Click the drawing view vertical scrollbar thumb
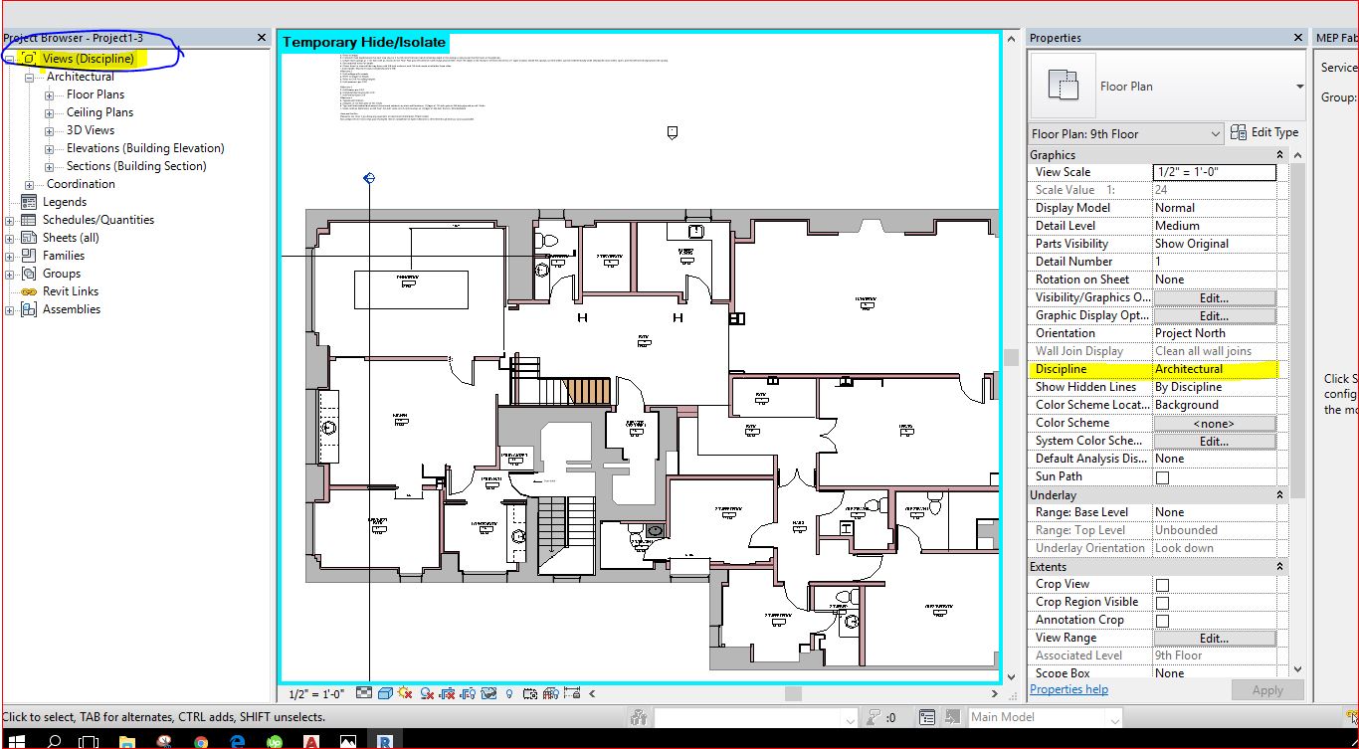The image size is (1359, 749). coord(1012,357)
